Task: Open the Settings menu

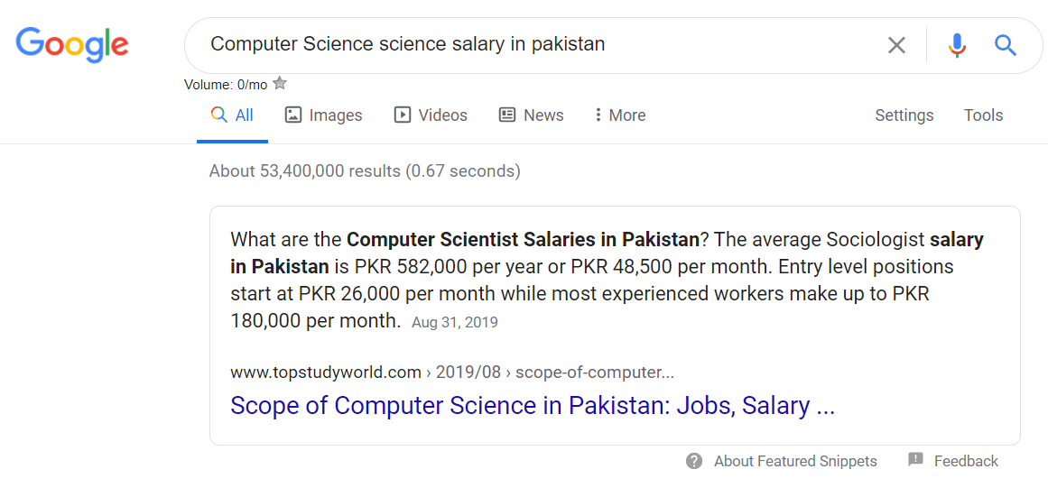Action: point(904,115)
